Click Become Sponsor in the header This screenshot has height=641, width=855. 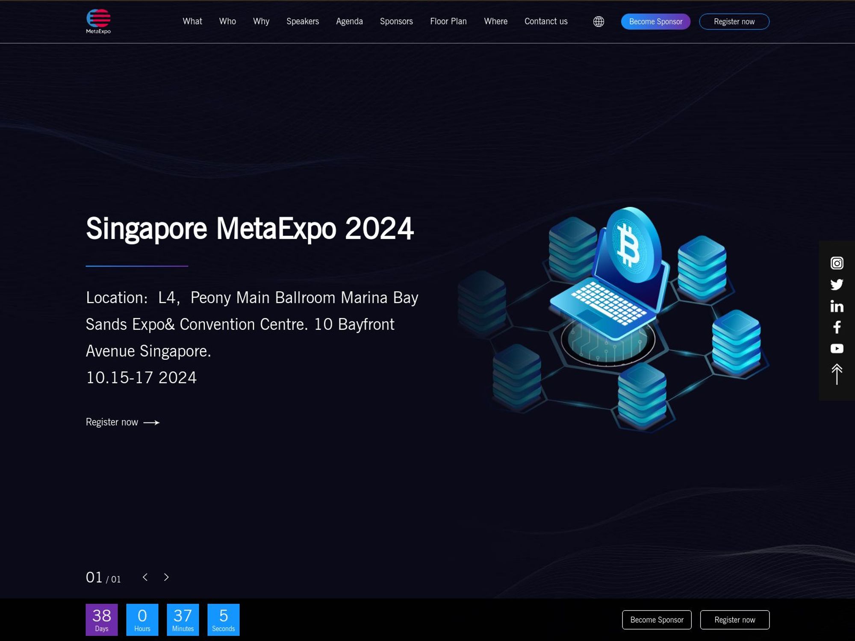click(x=655, y=21)
